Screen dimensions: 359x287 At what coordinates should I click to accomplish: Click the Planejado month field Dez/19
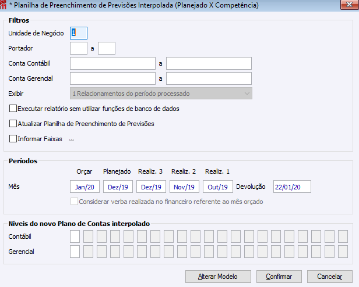pos(118,186)
